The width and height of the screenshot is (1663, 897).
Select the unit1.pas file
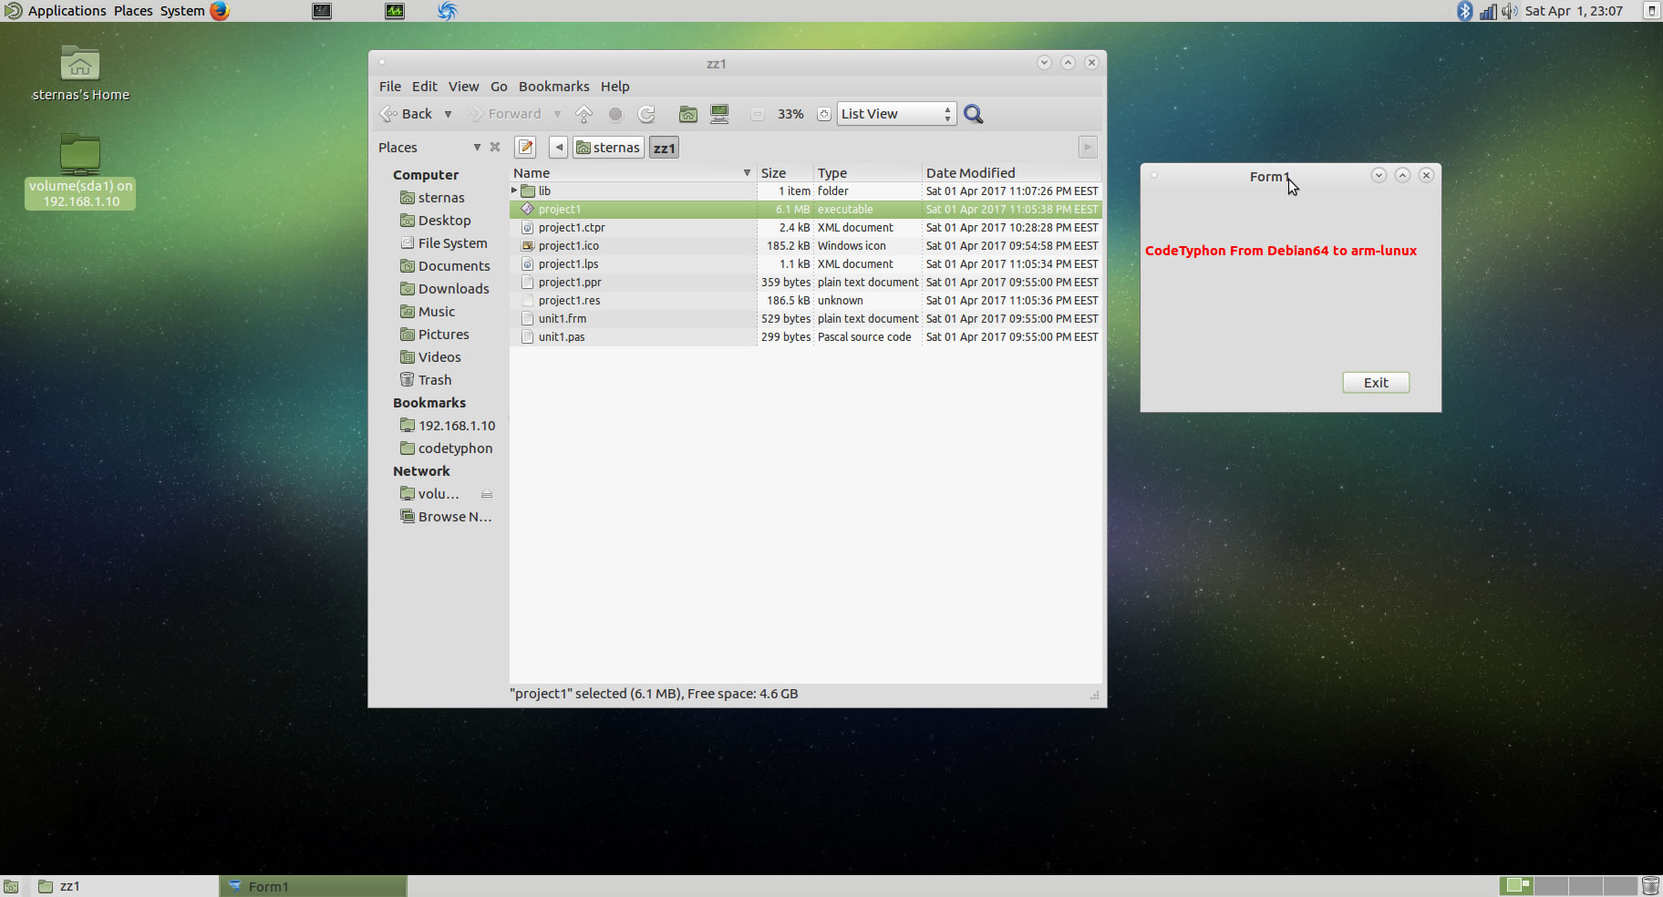pyautogui.click(x=805, y=336)
